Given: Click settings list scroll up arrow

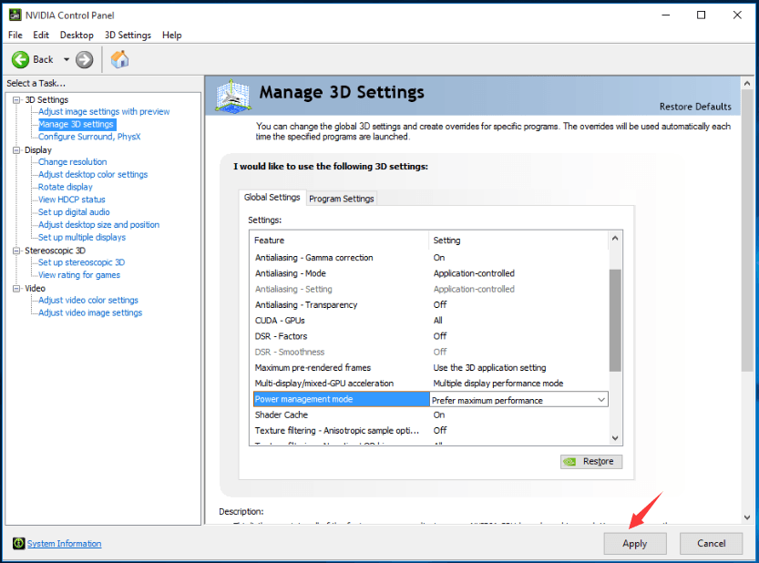Looking at the screenshot, I should (x=615, y=238).
